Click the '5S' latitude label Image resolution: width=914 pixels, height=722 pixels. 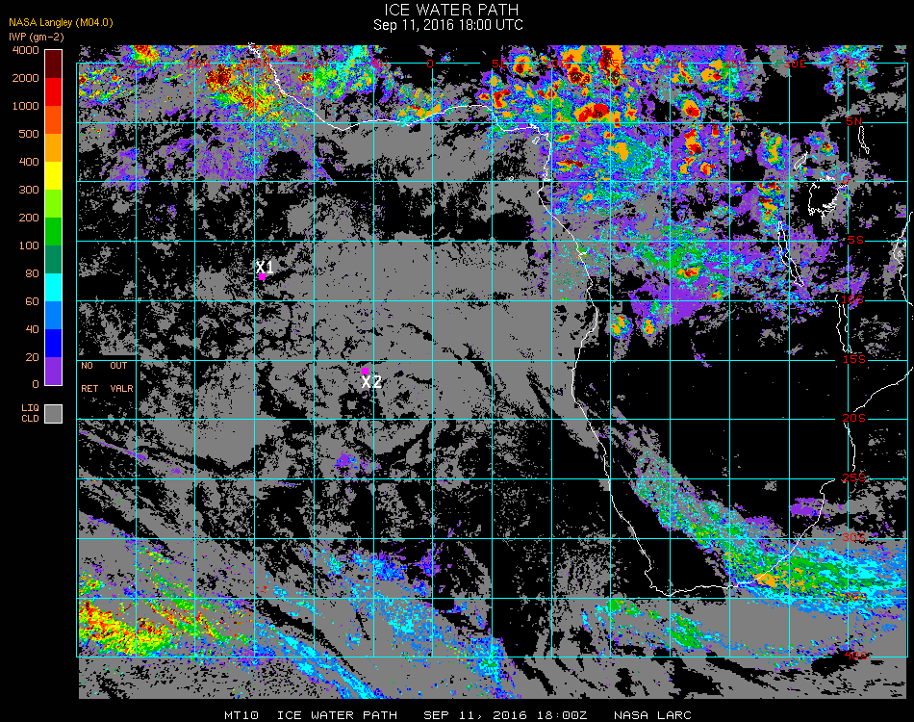[x=855, y=241]
